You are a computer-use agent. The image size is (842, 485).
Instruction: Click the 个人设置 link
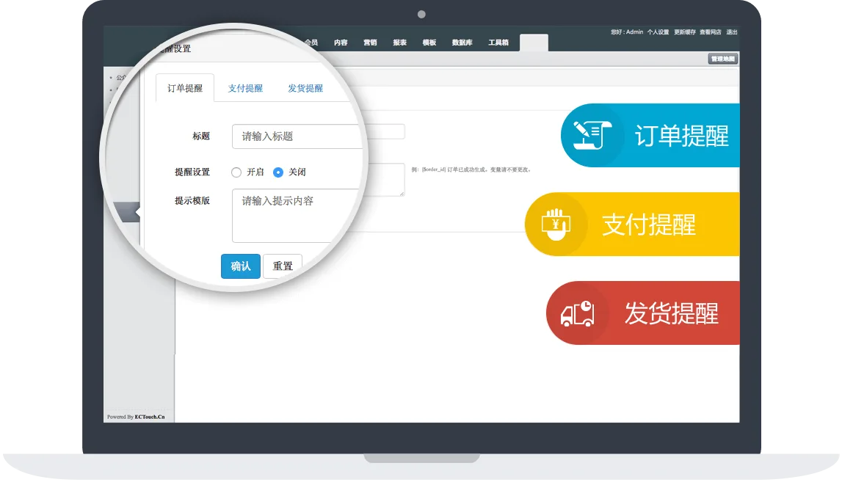658,32
